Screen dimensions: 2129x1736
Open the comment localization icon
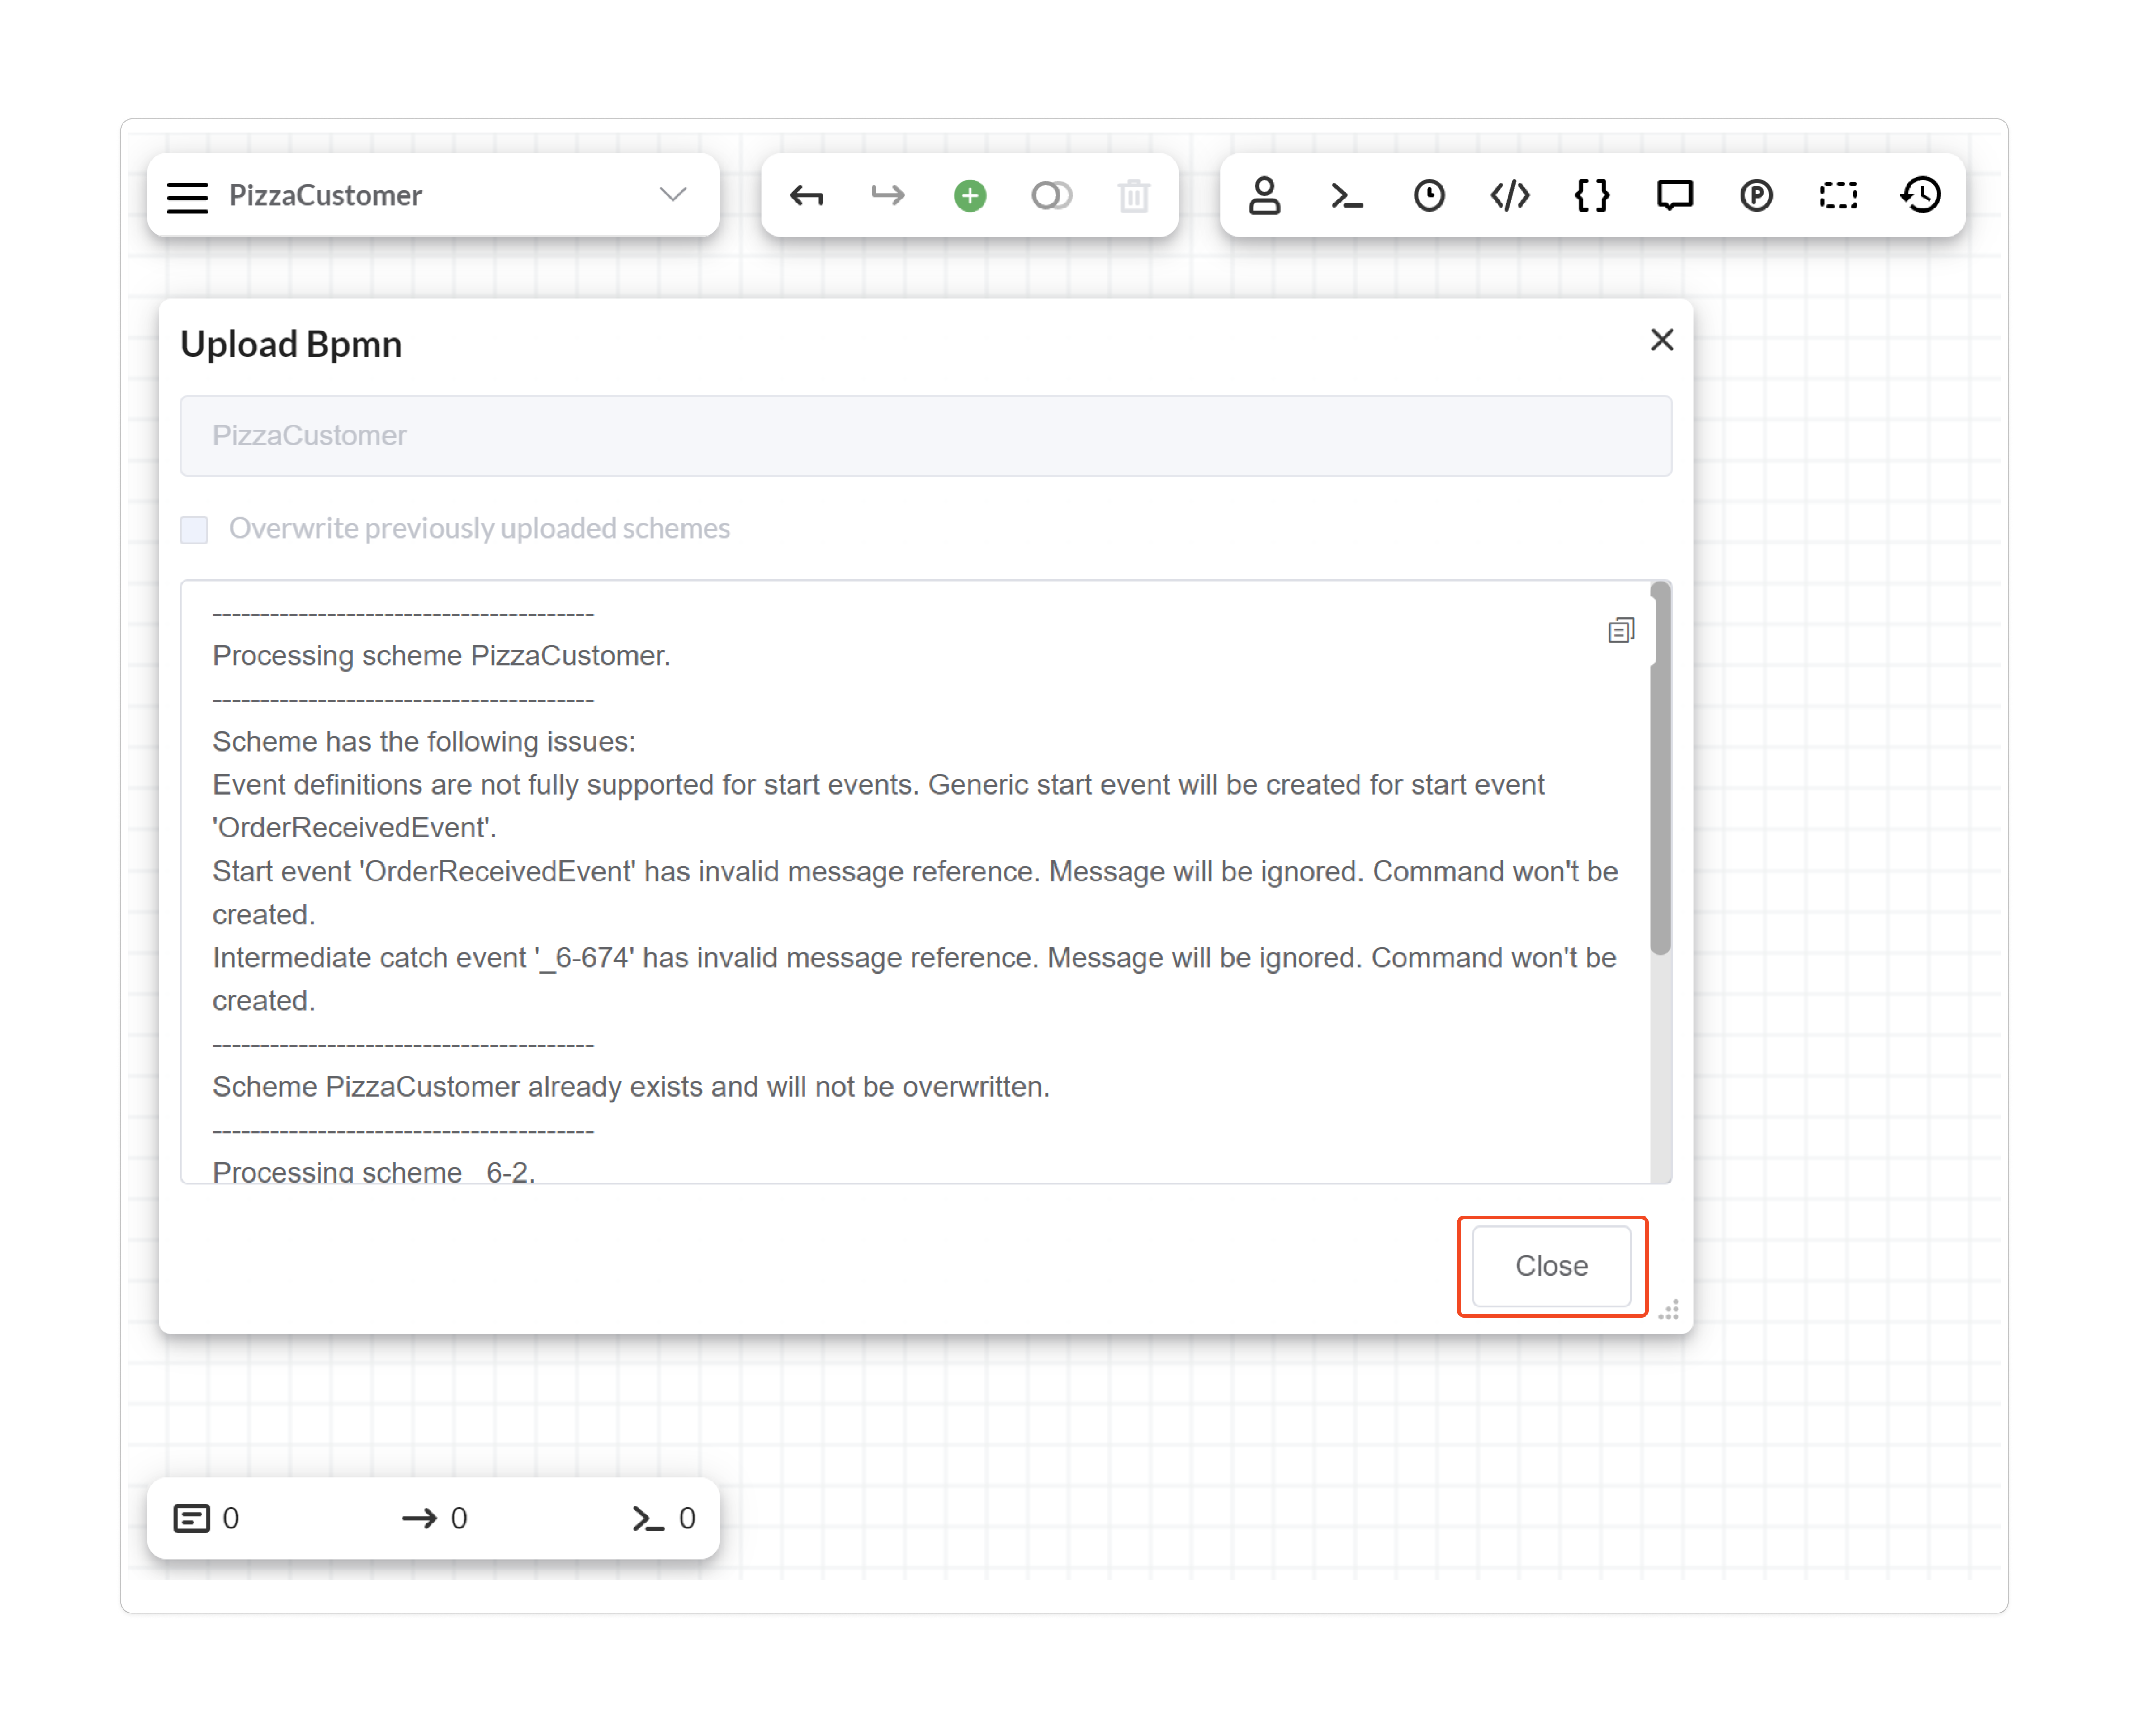click(1674, 195)
